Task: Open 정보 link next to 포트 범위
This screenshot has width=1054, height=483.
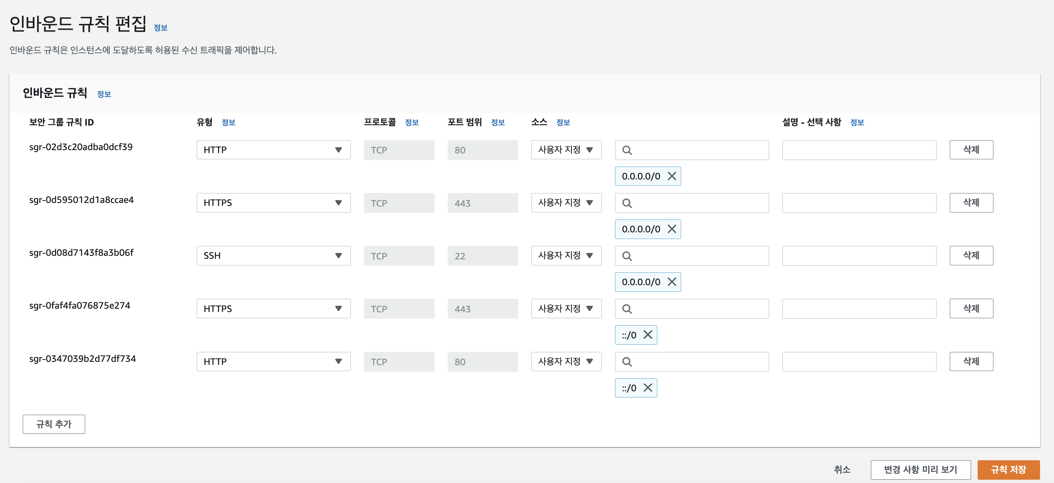Action: (x=498, y=122)
